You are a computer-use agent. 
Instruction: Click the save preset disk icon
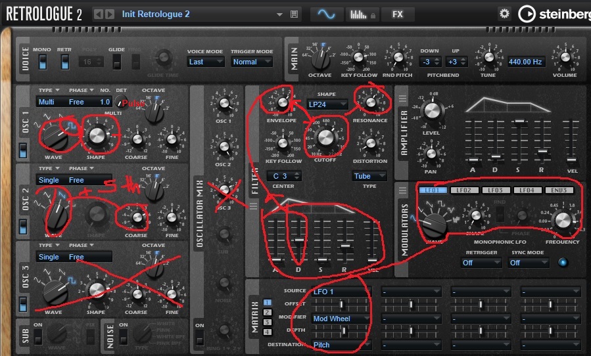(x=294, y=14)
